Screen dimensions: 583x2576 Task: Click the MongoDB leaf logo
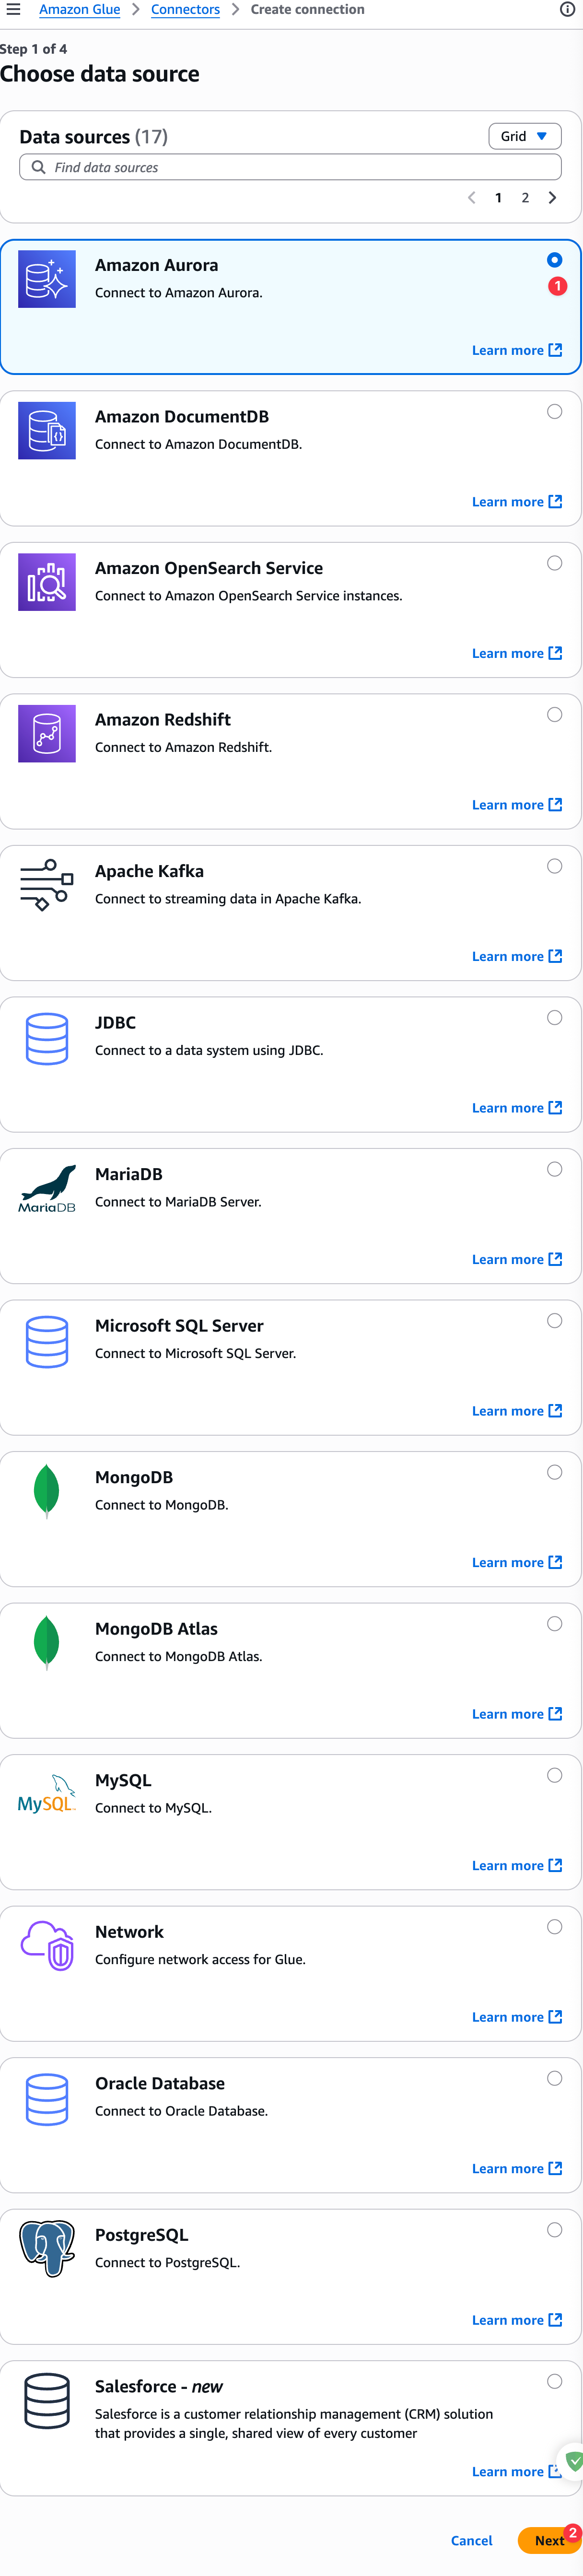click(46, 1492)
